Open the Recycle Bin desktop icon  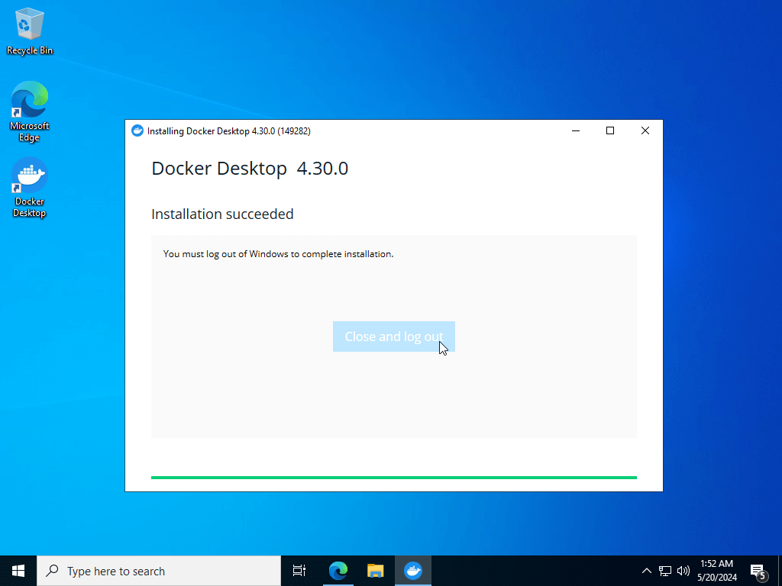30,31
